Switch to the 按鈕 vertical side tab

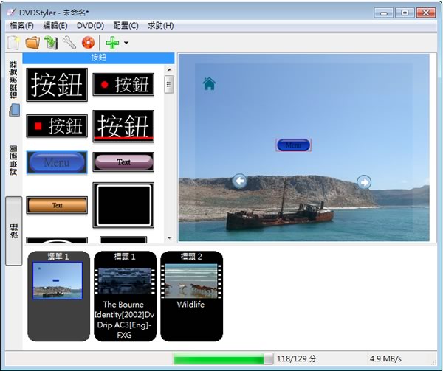point(14,230)
